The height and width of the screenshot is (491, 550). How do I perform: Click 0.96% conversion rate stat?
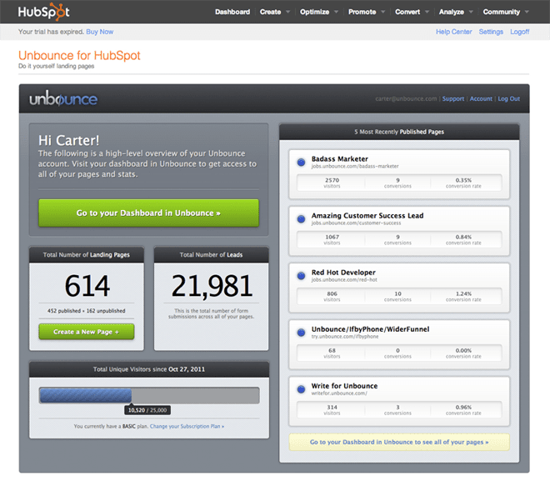[463, 410]
